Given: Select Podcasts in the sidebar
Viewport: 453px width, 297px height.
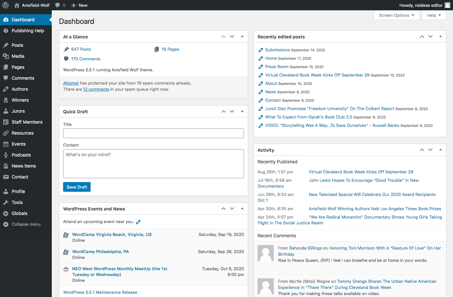Looking at the screenshot, I should (26, 155).
